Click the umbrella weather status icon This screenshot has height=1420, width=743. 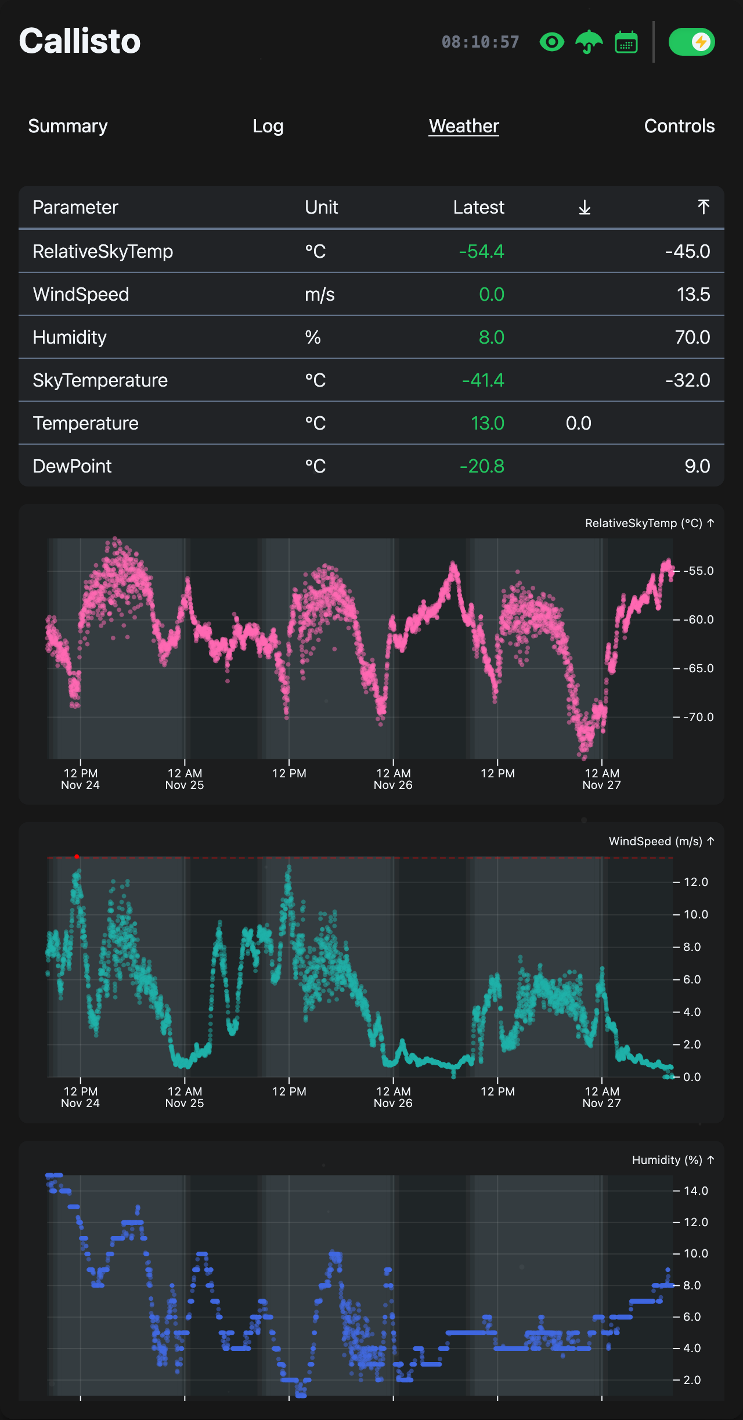pos(589,42)
